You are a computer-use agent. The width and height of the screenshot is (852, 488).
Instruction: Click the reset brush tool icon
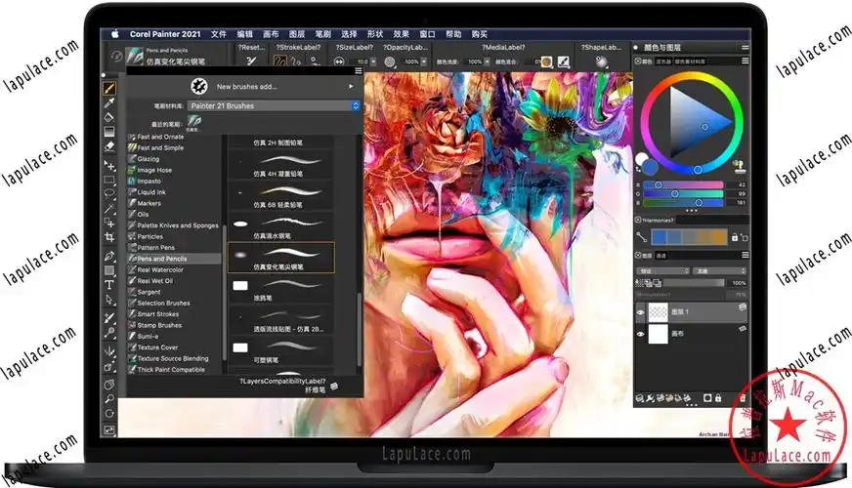click(x=251, y=61)
